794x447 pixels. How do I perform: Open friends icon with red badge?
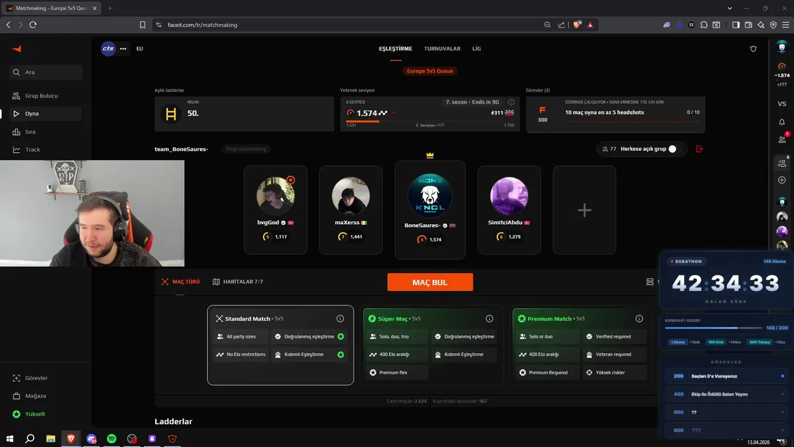coord(782,140)
